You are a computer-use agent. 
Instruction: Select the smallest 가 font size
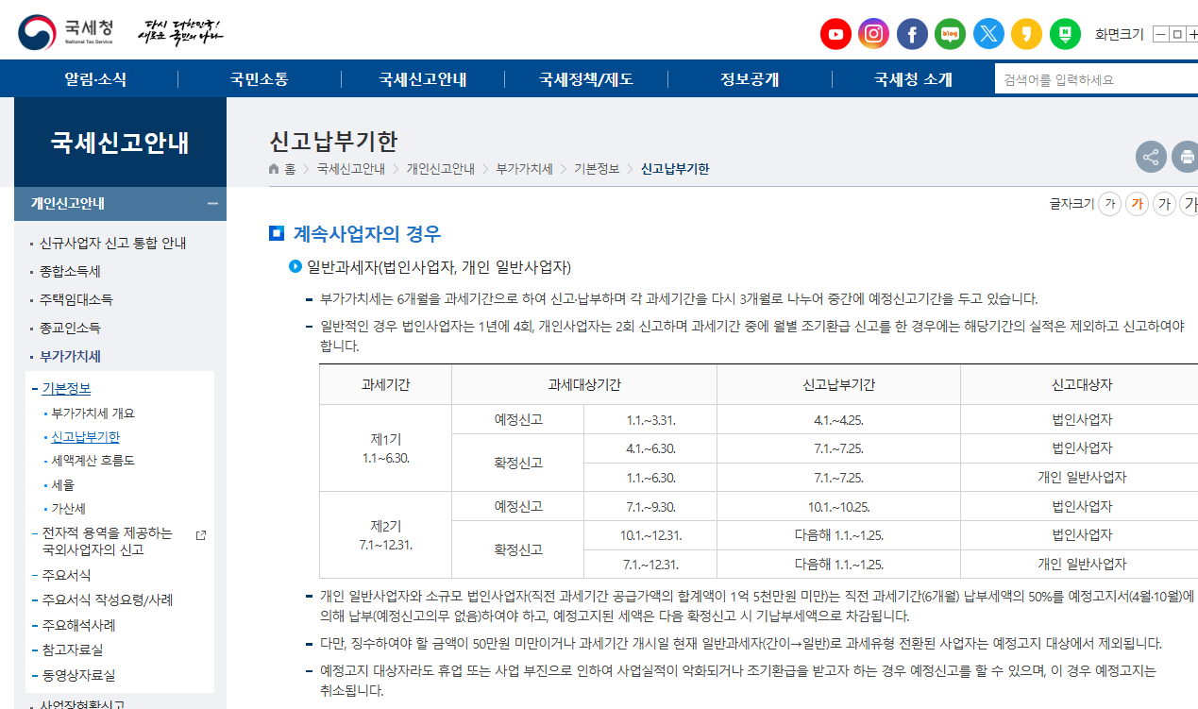(1110, 204)
